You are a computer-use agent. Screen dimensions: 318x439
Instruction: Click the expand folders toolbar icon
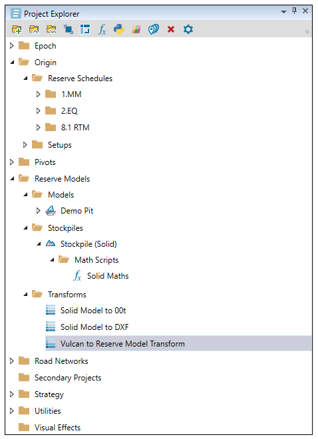click(x=51, y=29)
